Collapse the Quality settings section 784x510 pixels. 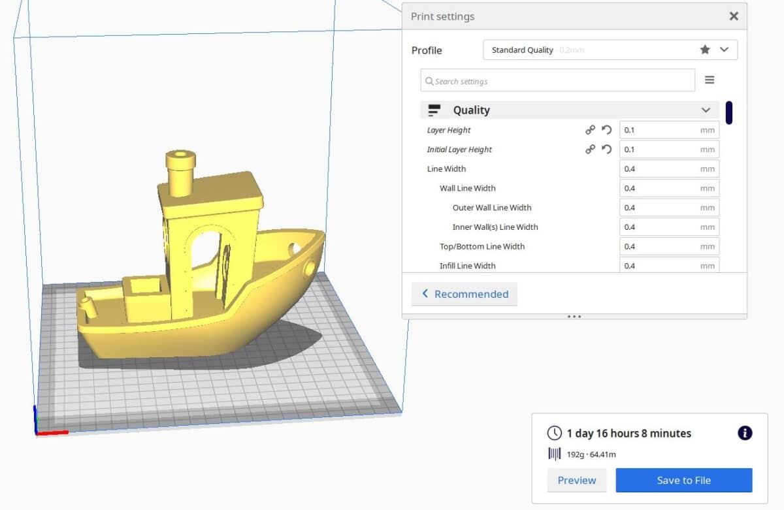coord(706,110)
